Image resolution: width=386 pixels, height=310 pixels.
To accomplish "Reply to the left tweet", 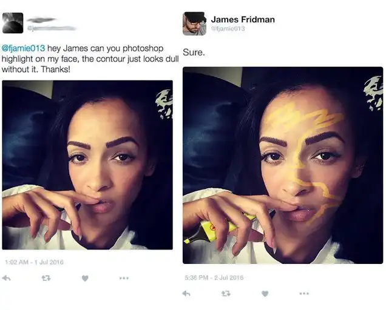I will (6, 278).
